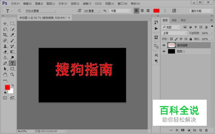Screen dimensions: 215x134
Task: Right align the text
Action: [148, 11]
